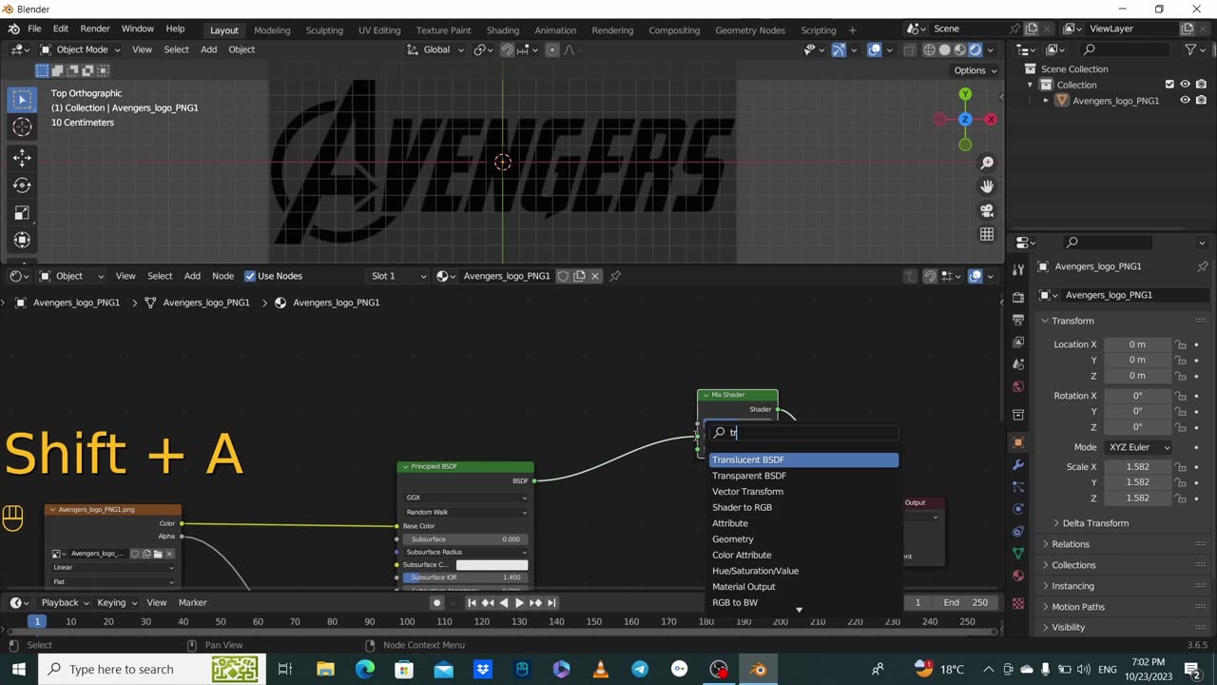Open the Slot 1 material slot dropdown
This screenshot has height=685, width=1217.
(x=398, y=276)
